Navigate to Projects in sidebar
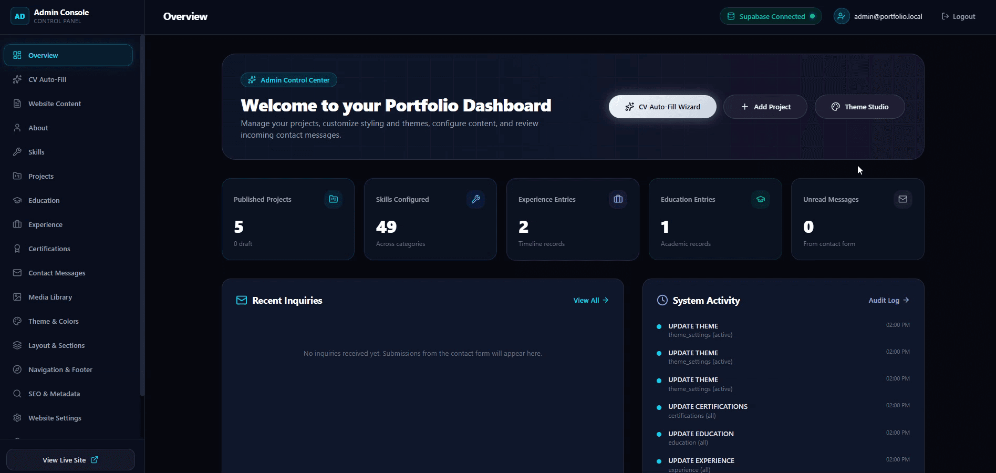Viewport: 996px width, 473px height. click(x=68, y=176)
